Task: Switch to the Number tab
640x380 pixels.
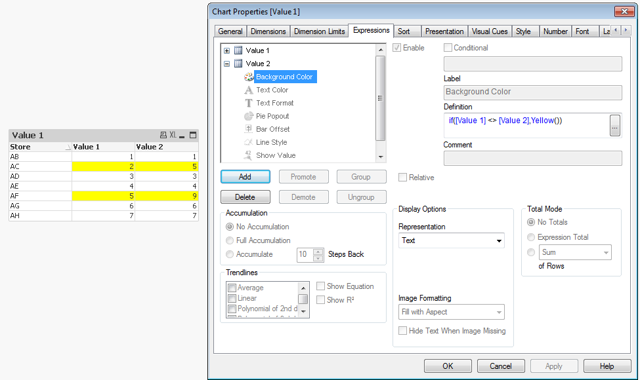Action: 555,31
